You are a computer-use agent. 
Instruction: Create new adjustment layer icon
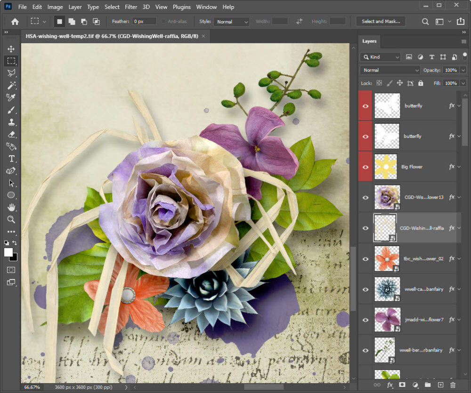[x=415, y=385]
